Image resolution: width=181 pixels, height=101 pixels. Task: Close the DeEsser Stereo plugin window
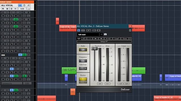130,26
